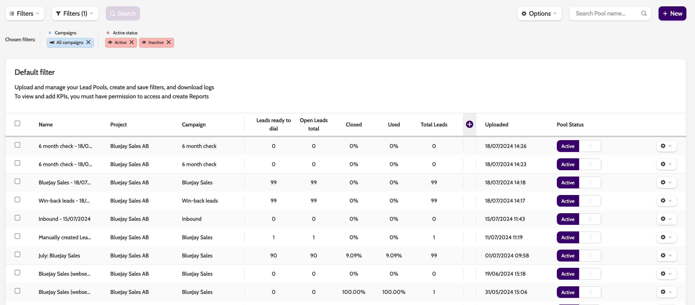This screenshot has width=695, height=305.
Task: Open the Options dropdown
Action: 539,13
